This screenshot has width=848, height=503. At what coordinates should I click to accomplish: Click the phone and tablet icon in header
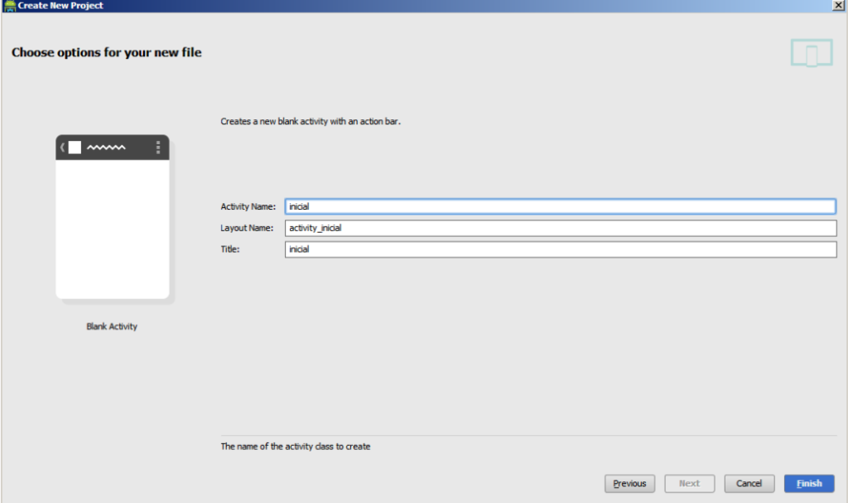(x=810, y=53)
